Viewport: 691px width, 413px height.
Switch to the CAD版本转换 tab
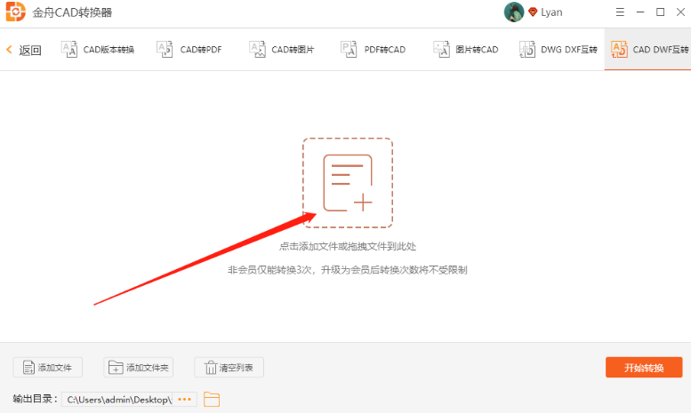click(98, 50)
